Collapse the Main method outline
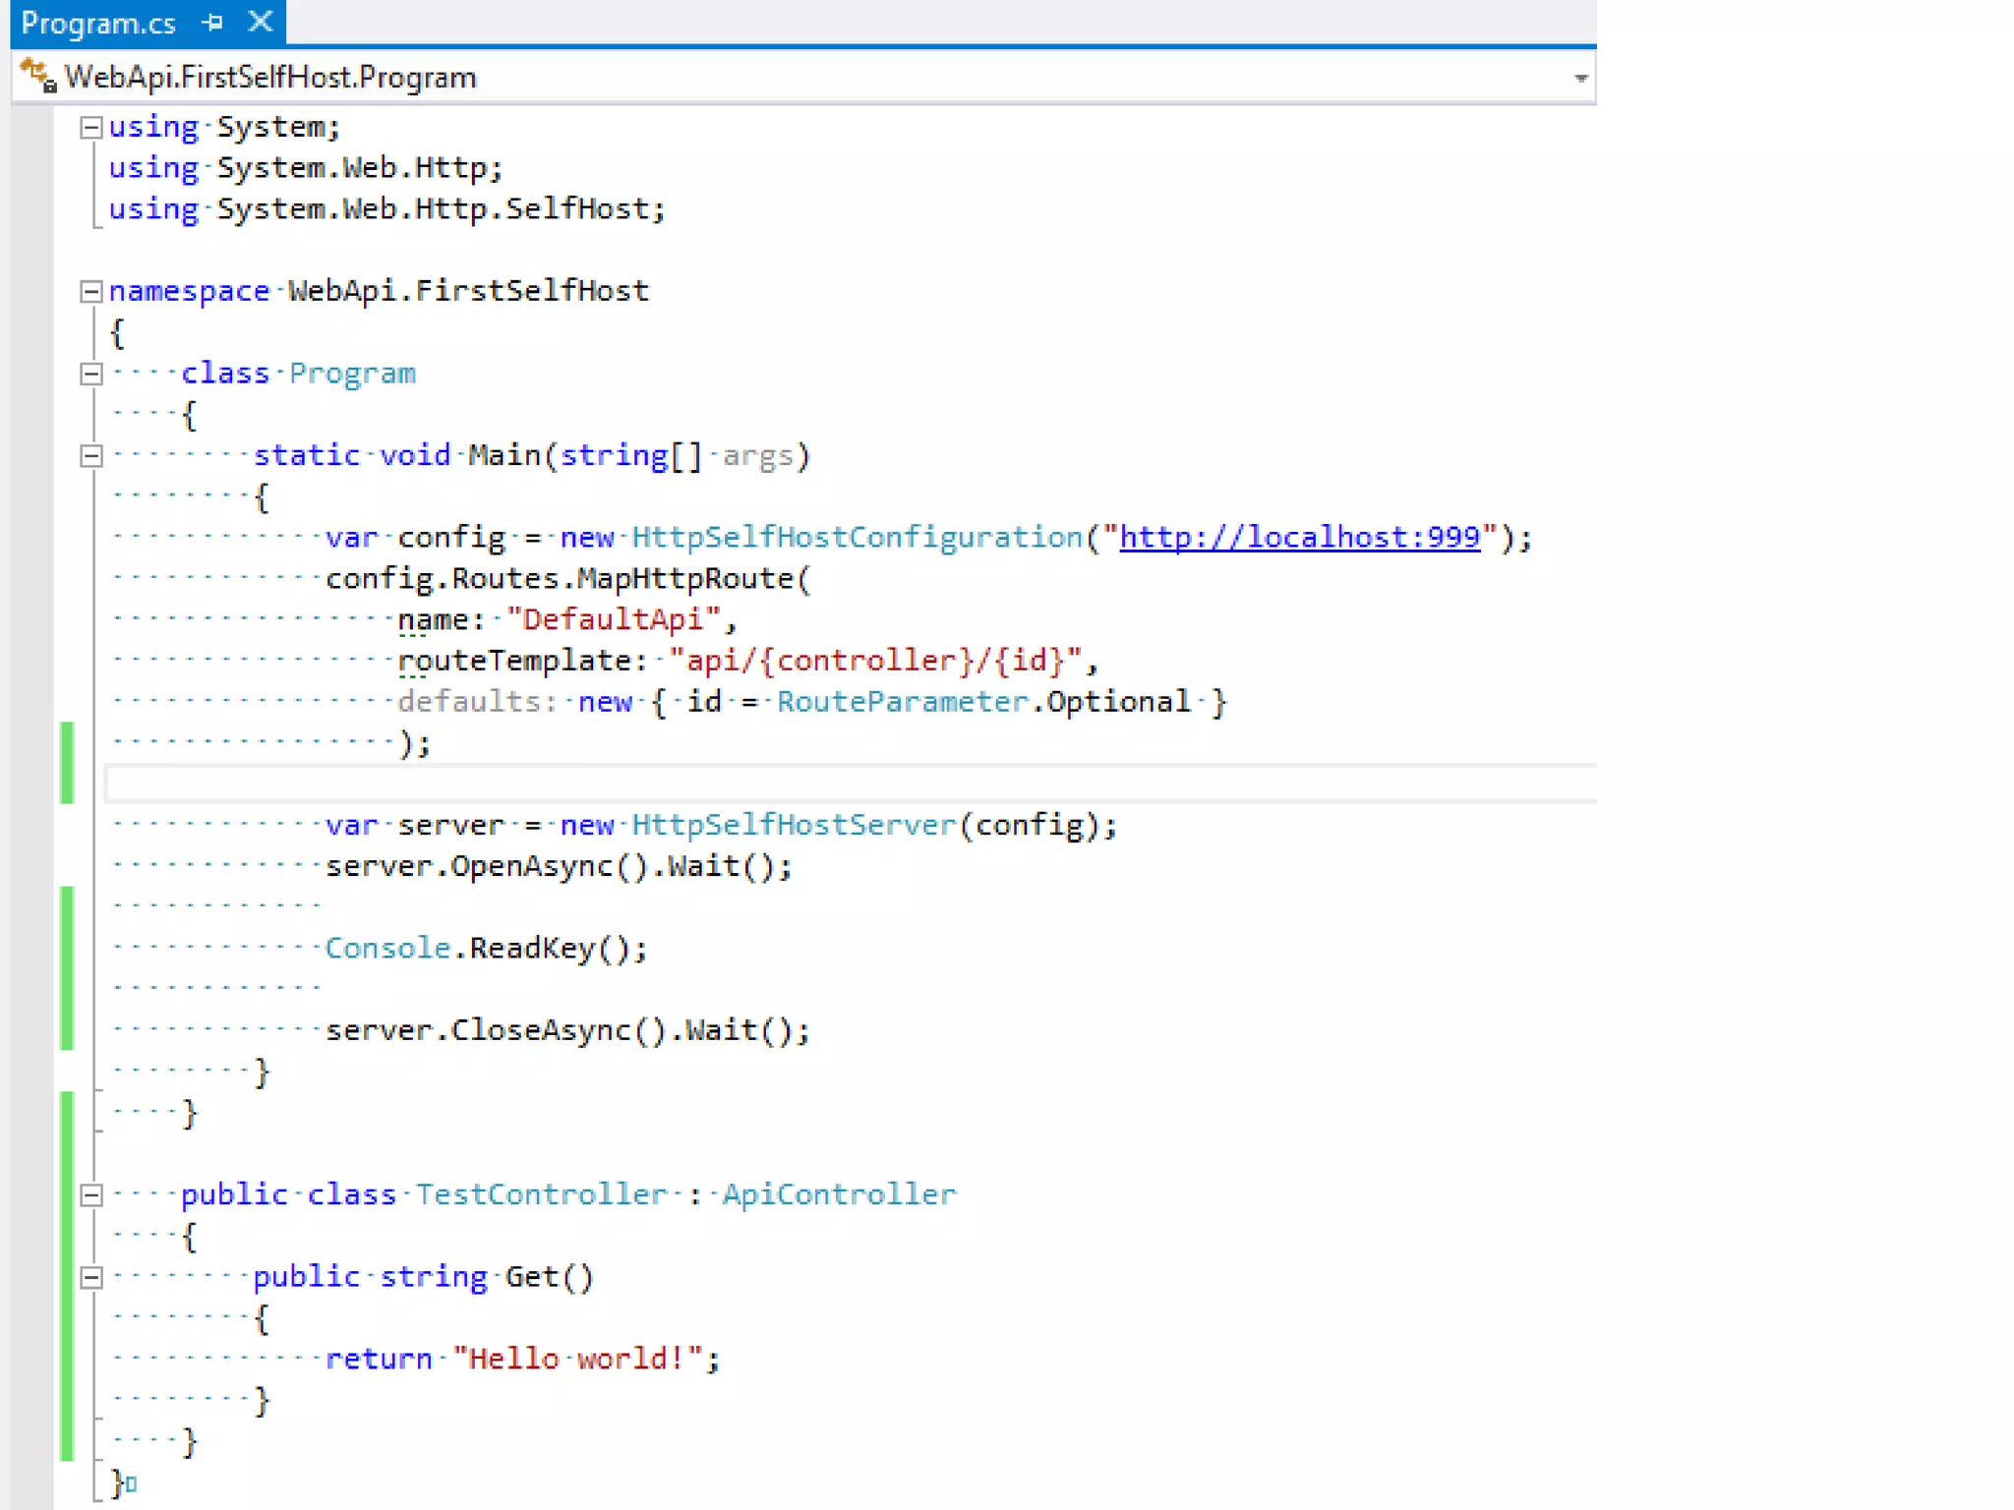The image size is (2014, 1510). click(90, 456)
